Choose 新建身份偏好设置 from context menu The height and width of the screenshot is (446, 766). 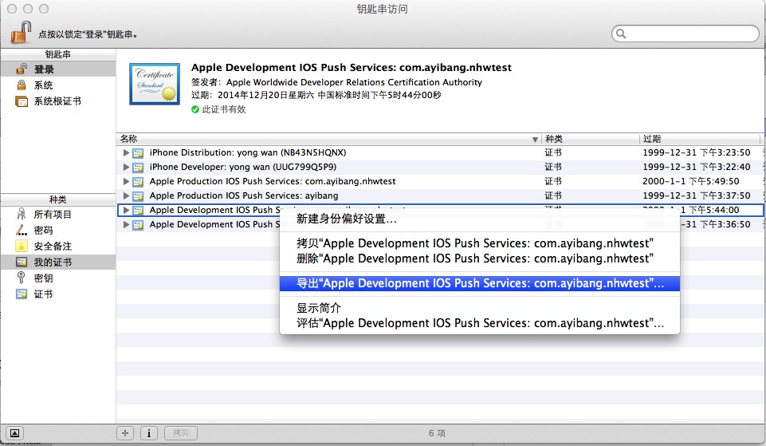(480, 219)
